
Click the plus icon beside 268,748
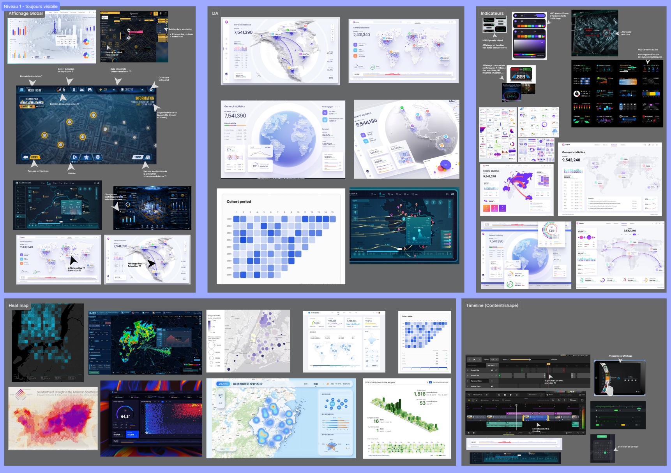point(142,90)
